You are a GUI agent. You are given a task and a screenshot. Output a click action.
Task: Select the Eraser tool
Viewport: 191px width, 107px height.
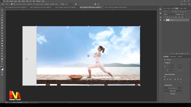(2, 38)
